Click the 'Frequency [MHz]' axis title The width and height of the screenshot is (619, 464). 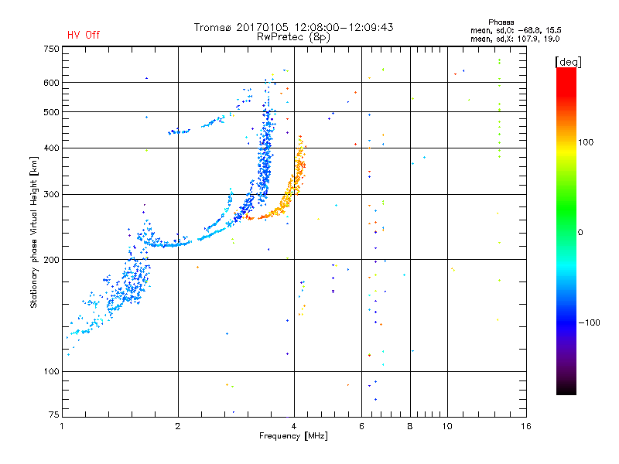click(x=293, y=436)
